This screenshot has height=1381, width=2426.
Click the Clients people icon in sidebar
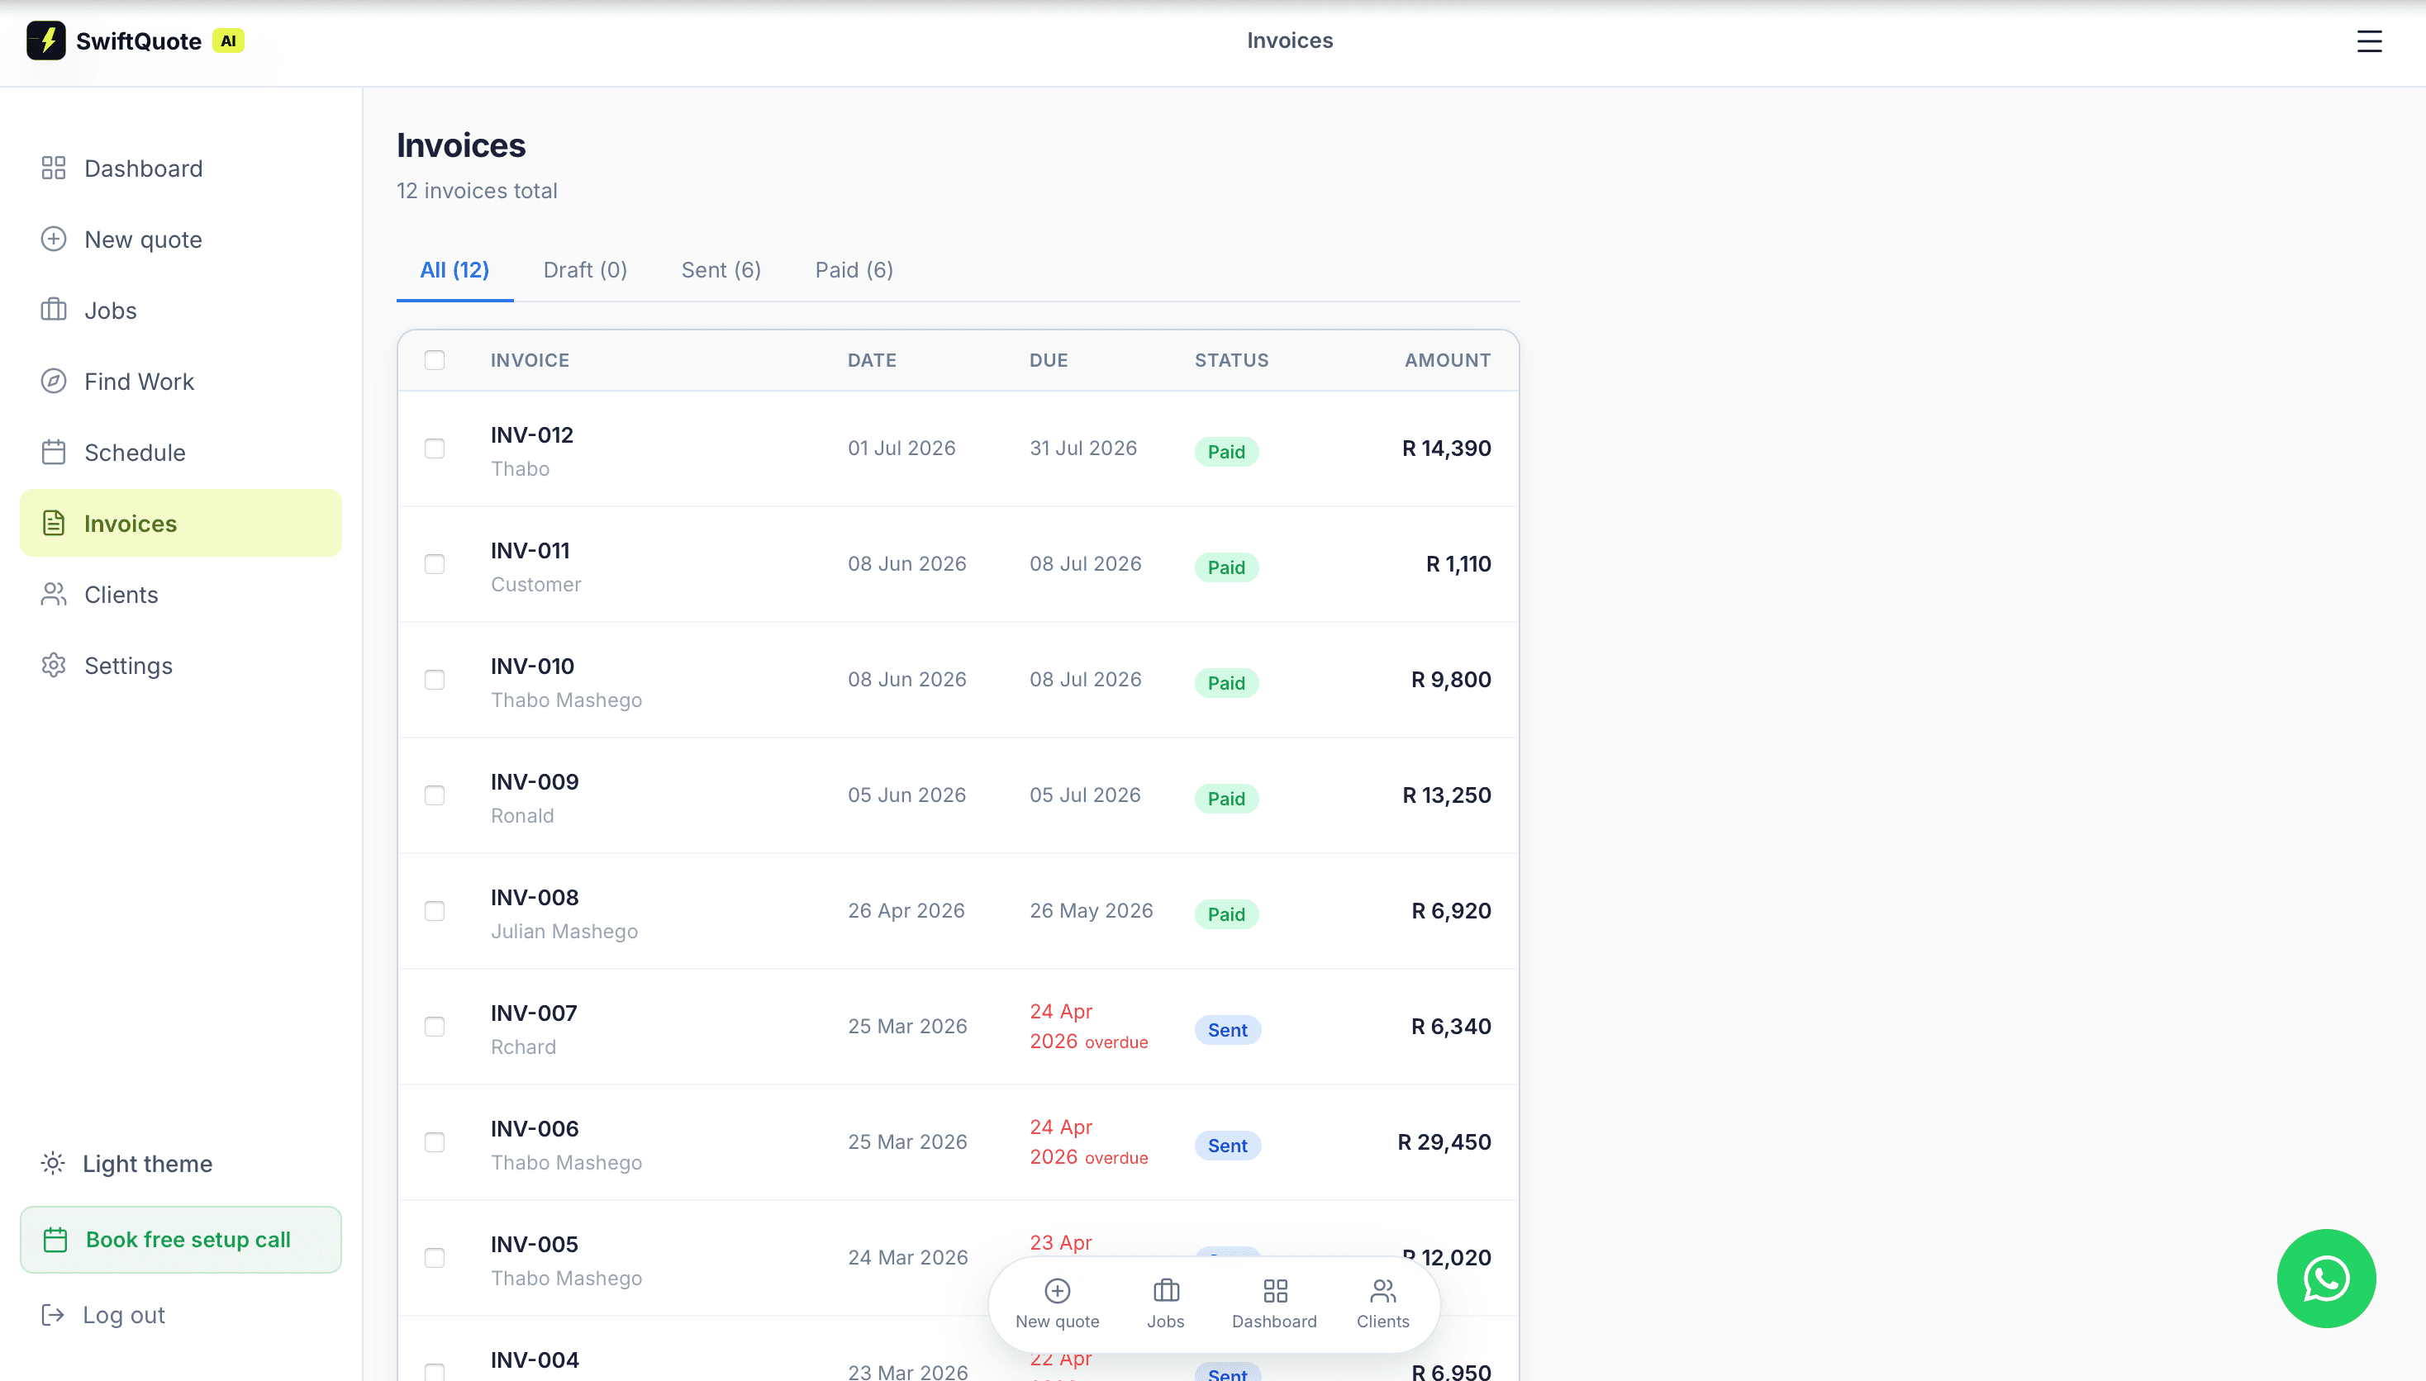(x=54, y=595)
